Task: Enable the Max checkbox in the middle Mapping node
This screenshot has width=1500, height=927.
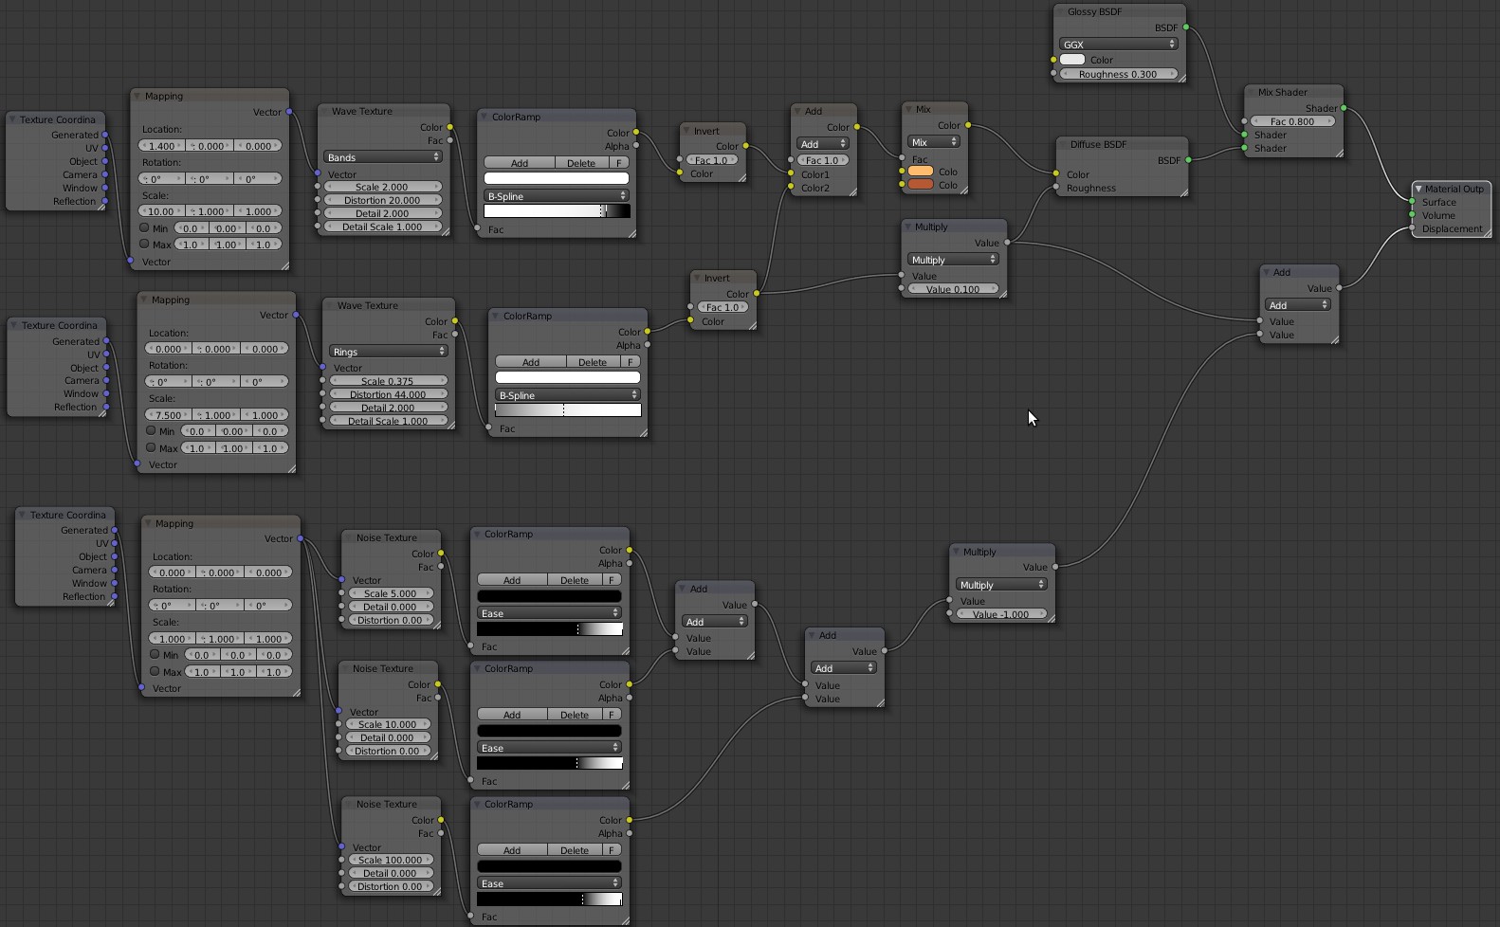Action: [152, 447]
